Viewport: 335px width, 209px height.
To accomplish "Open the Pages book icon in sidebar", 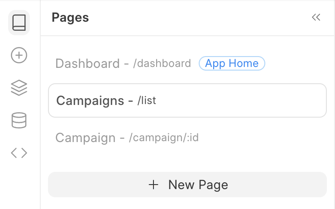I will pos(19,23).
